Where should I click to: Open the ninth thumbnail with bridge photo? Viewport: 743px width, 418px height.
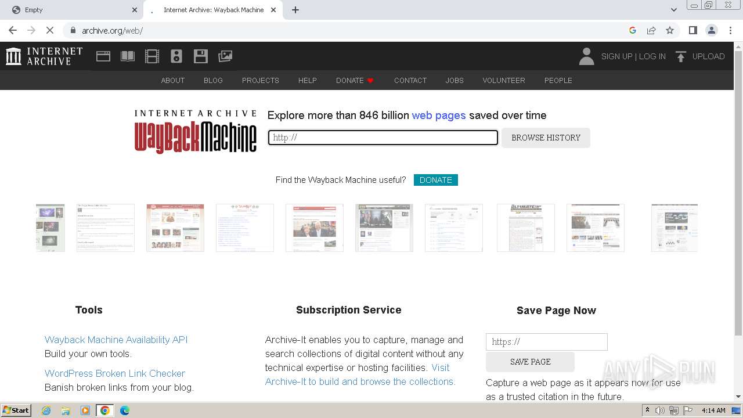(596, 228)
